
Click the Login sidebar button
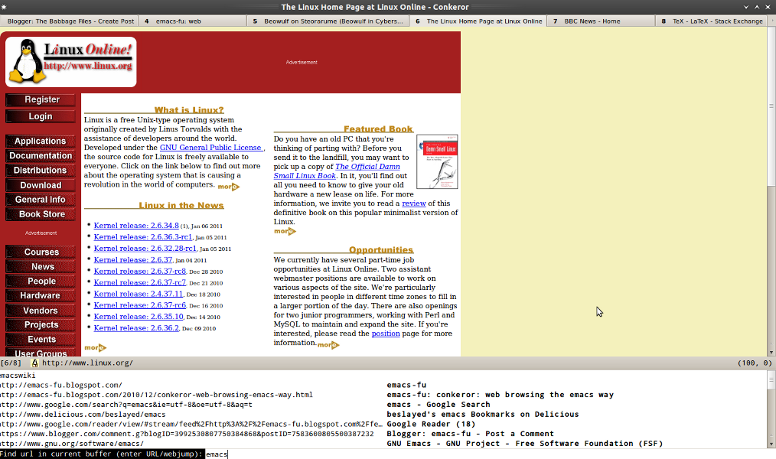coord(40,116)
